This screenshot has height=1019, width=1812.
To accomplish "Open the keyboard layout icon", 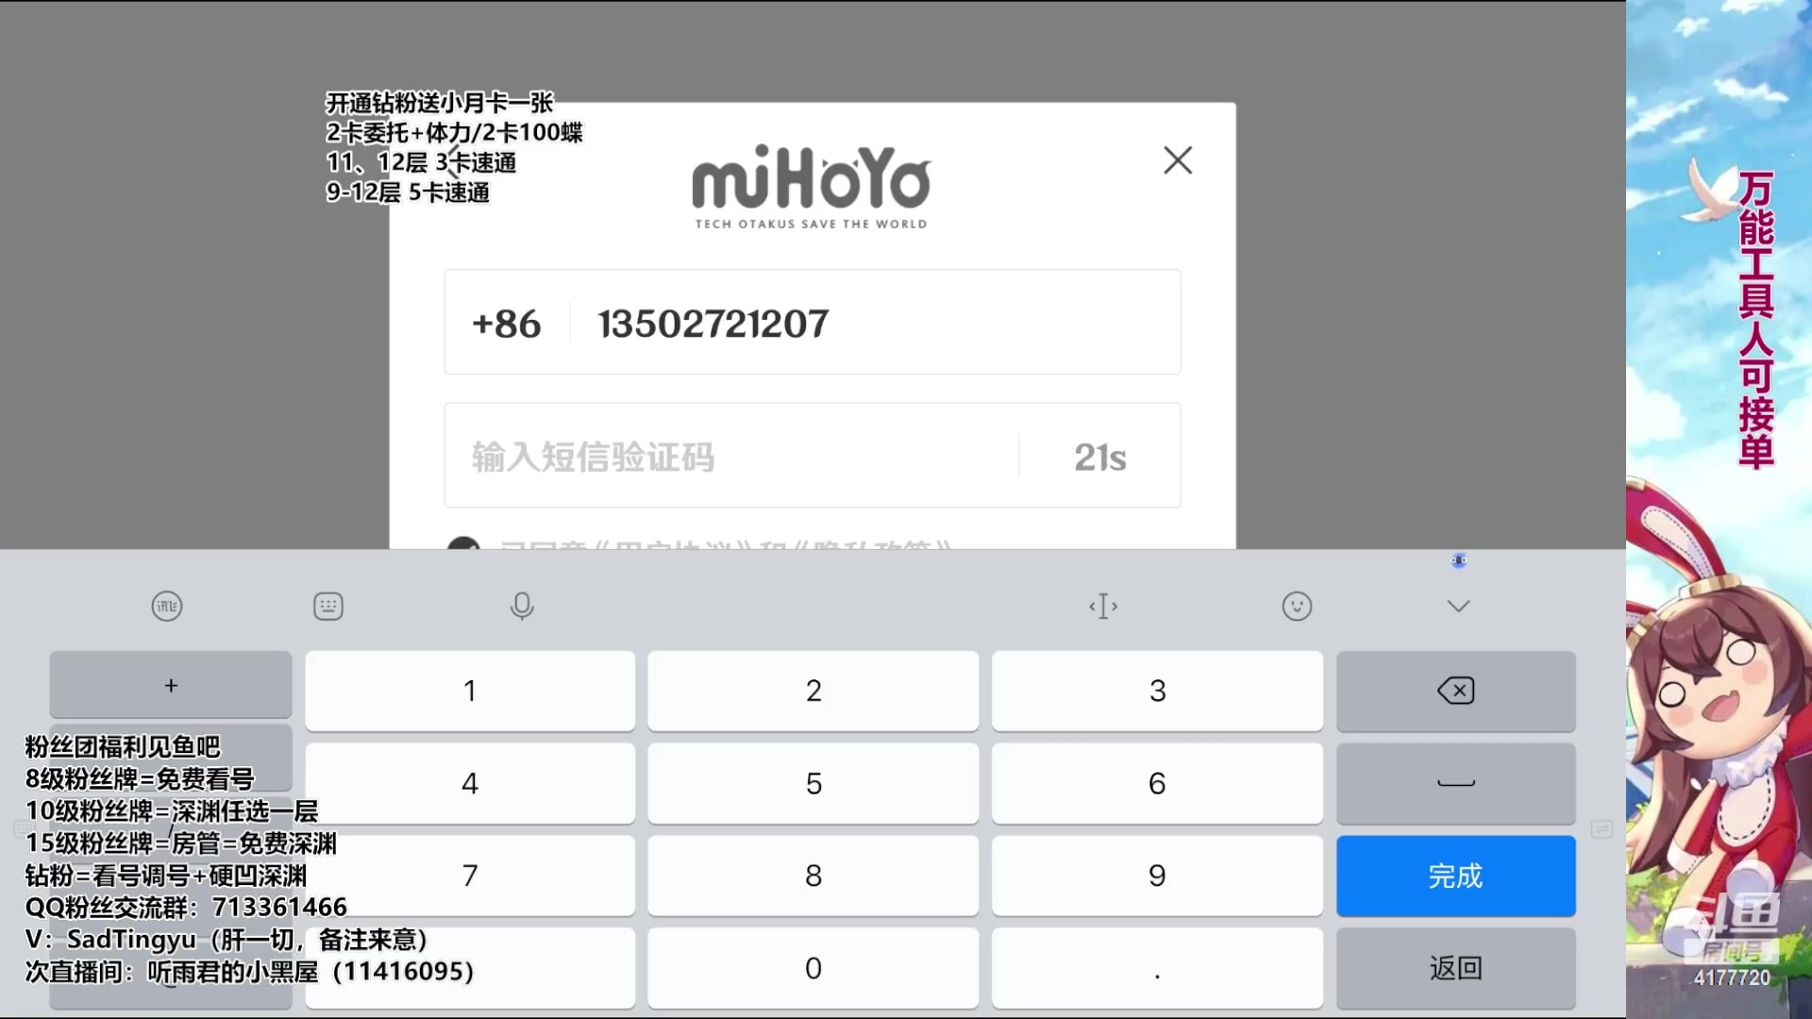I will coord(328,606).
